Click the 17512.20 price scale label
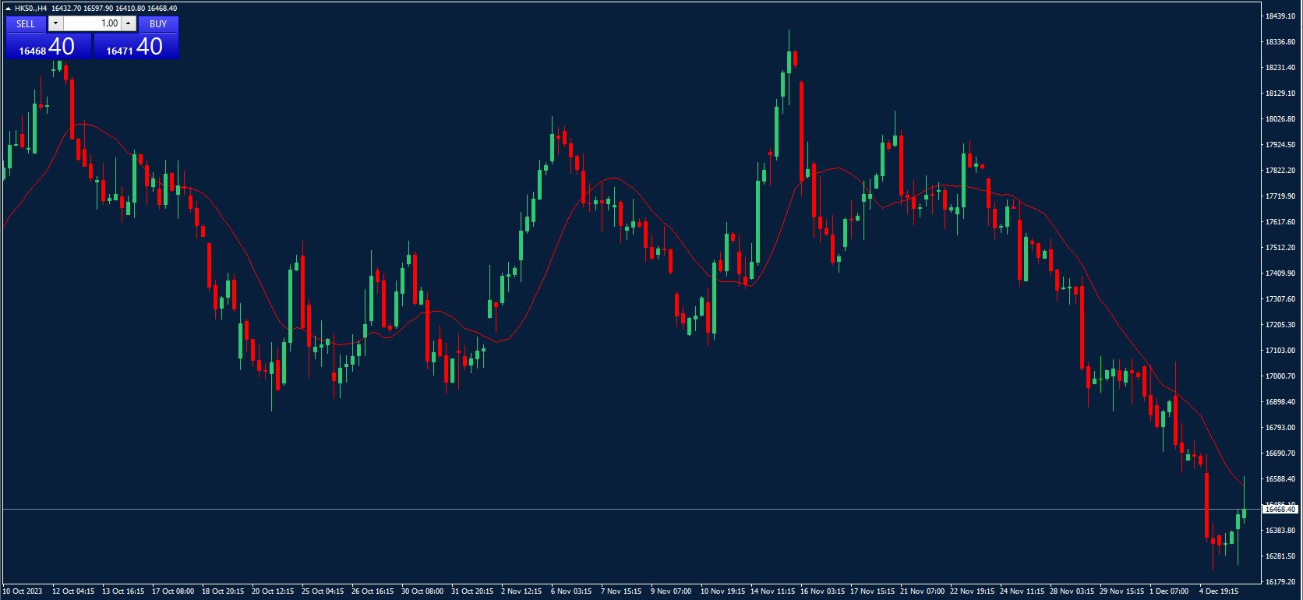The image size is (1303, 600). (x=1280, y=248)
